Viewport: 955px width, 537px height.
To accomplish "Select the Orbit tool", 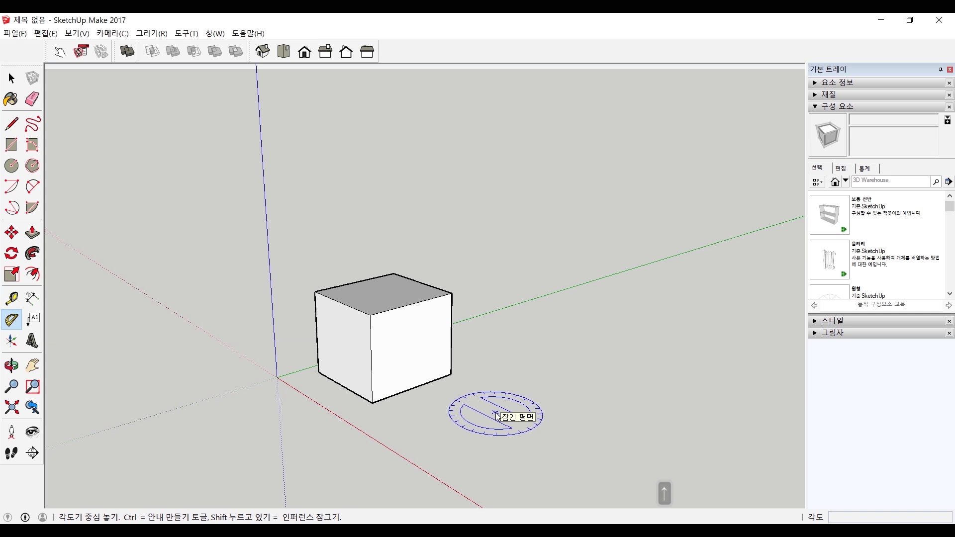I will point(11,365).
